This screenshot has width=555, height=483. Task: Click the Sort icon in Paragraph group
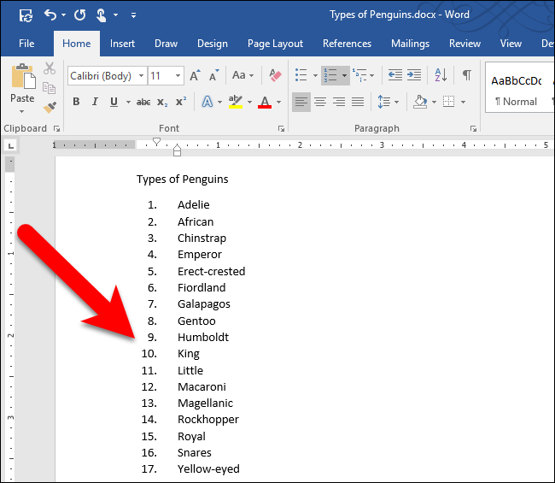tap(441, 75)
